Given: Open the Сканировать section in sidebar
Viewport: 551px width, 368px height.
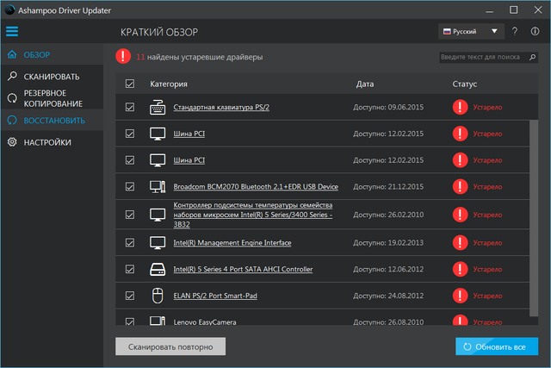Looking at the screenshot, I should (x=52, y=76).
